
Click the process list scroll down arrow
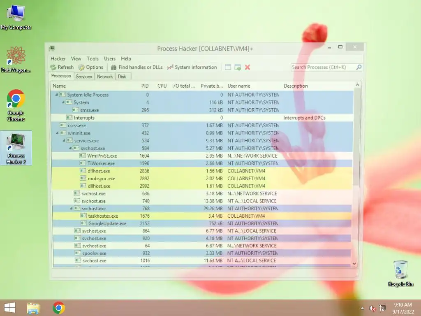354,264
